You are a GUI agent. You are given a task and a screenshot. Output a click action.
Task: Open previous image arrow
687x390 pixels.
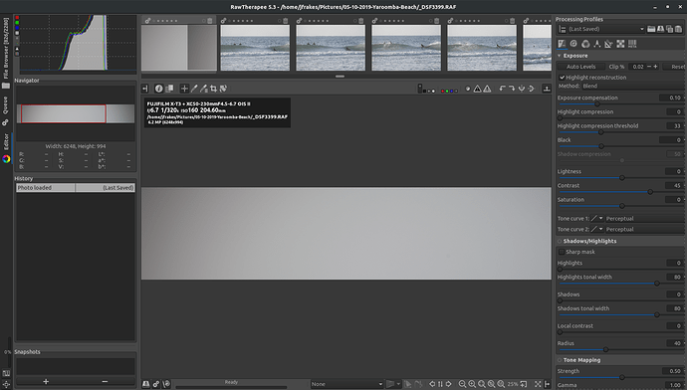[x=432, y=384]
